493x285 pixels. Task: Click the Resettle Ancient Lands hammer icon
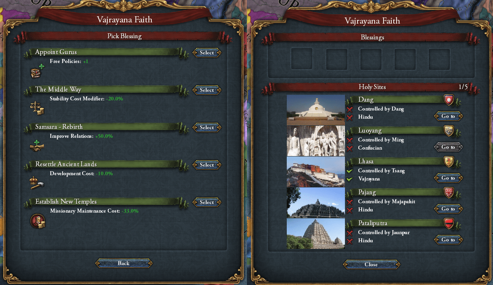click(37, 183)
